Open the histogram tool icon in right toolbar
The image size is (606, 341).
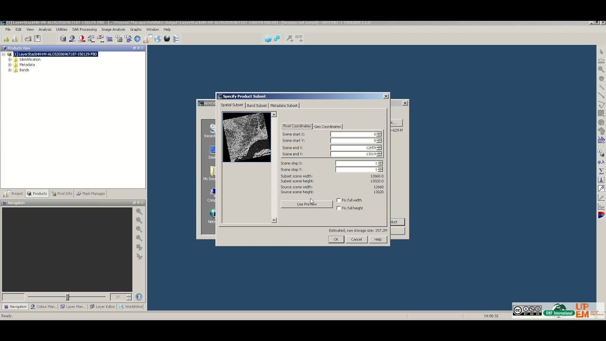pos(601,180)
